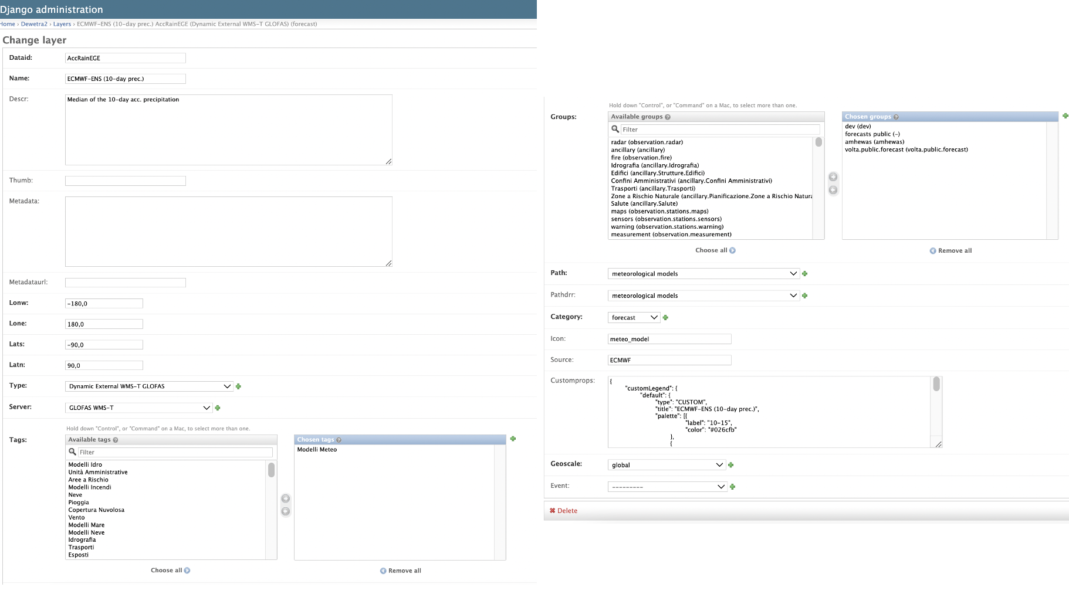Screen dimensions: 1069x594
Task: Remove all chosen tags
Action: [401, 571]
